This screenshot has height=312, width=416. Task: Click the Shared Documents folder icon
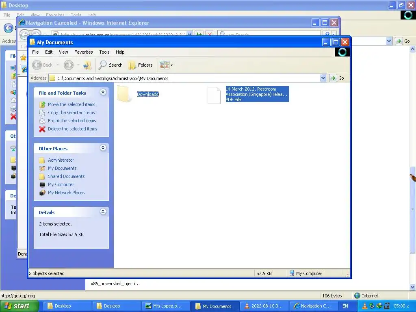pos(42,177)
